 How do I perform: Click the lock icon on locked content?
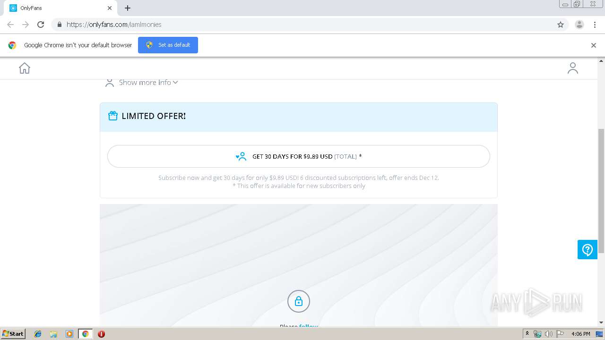(299, 301)
